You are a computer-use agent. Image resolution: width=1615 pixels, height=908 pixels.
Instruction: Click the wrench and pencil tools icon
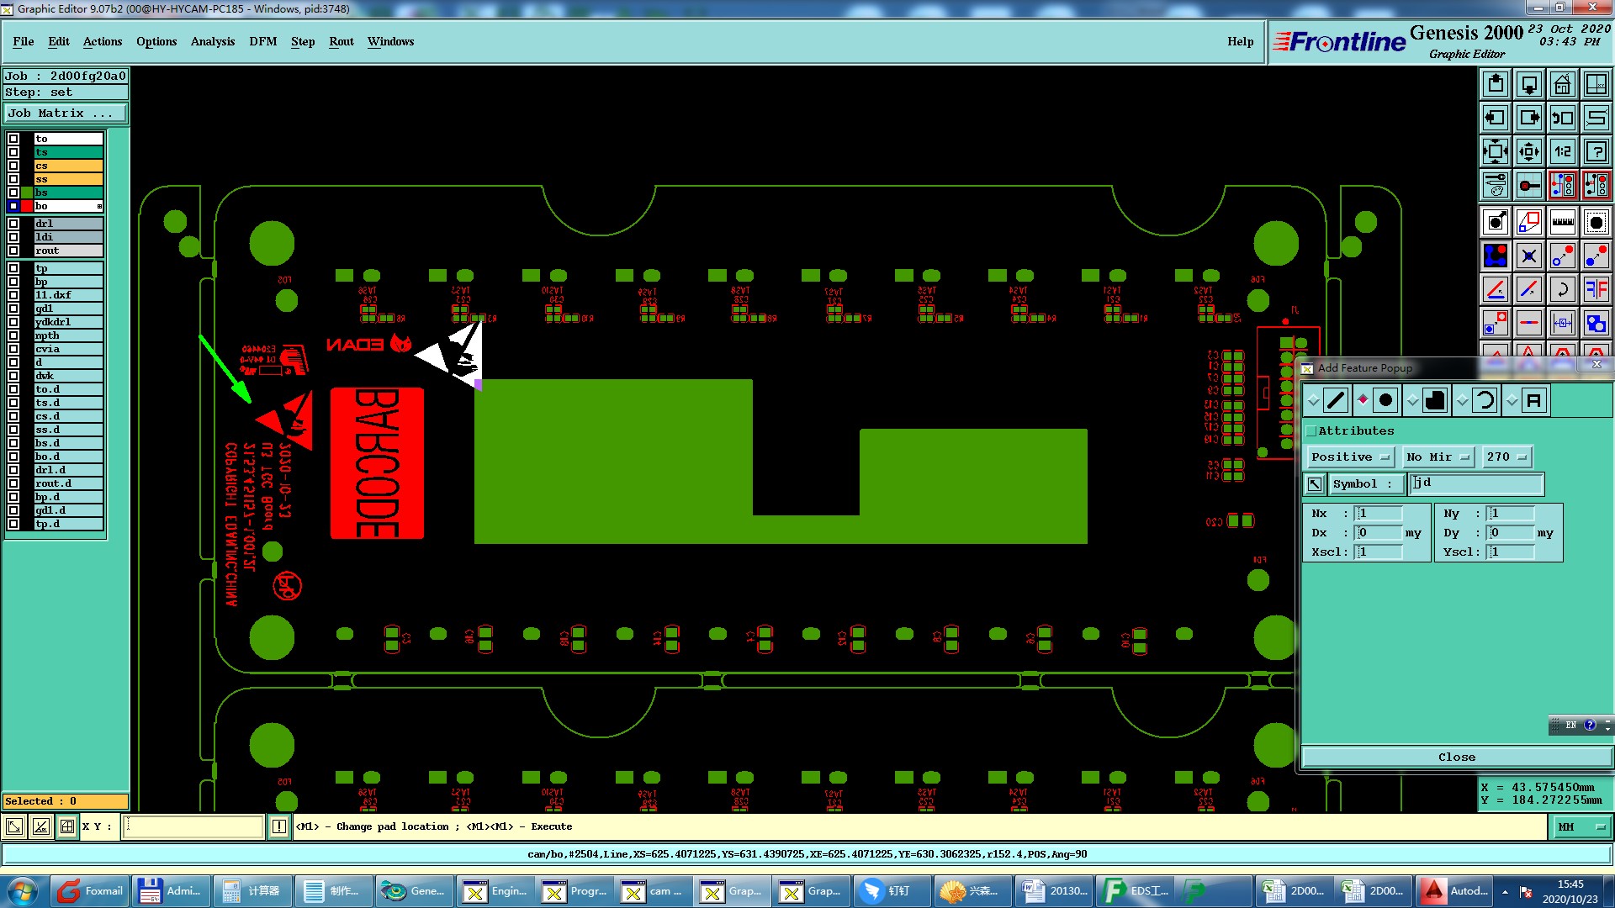click(x=1496, y=185)
